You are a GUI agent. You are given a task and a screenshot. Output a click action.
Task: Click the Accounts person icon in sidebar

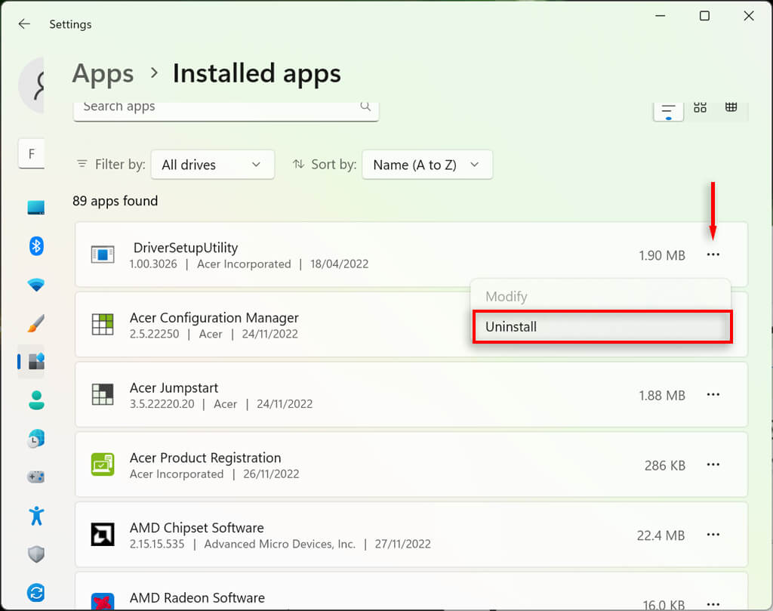coord(36,401)
